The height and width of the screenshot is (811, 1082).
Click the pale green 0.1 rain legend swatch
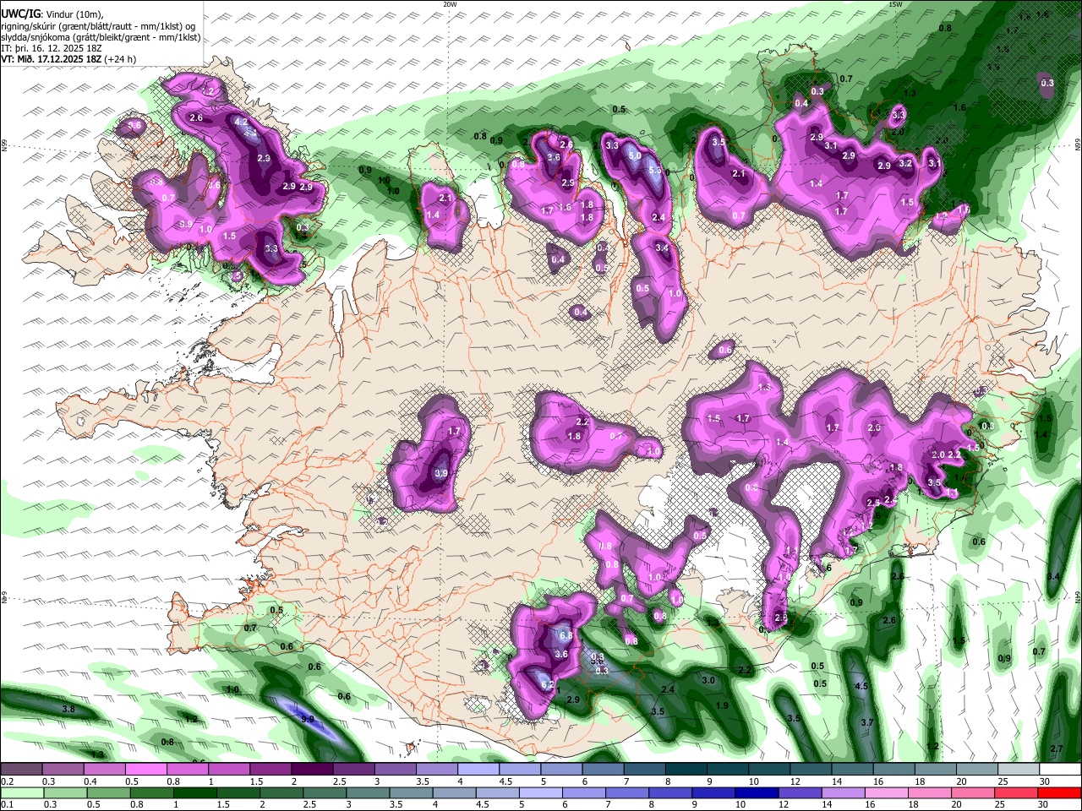click(20, 792)
